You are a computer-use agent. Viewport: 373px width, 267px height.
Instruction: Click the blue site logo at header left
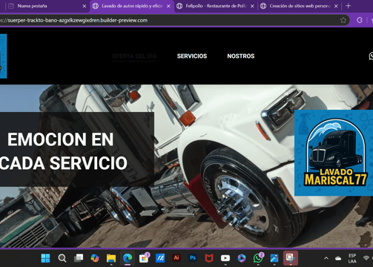click(3, 56)
